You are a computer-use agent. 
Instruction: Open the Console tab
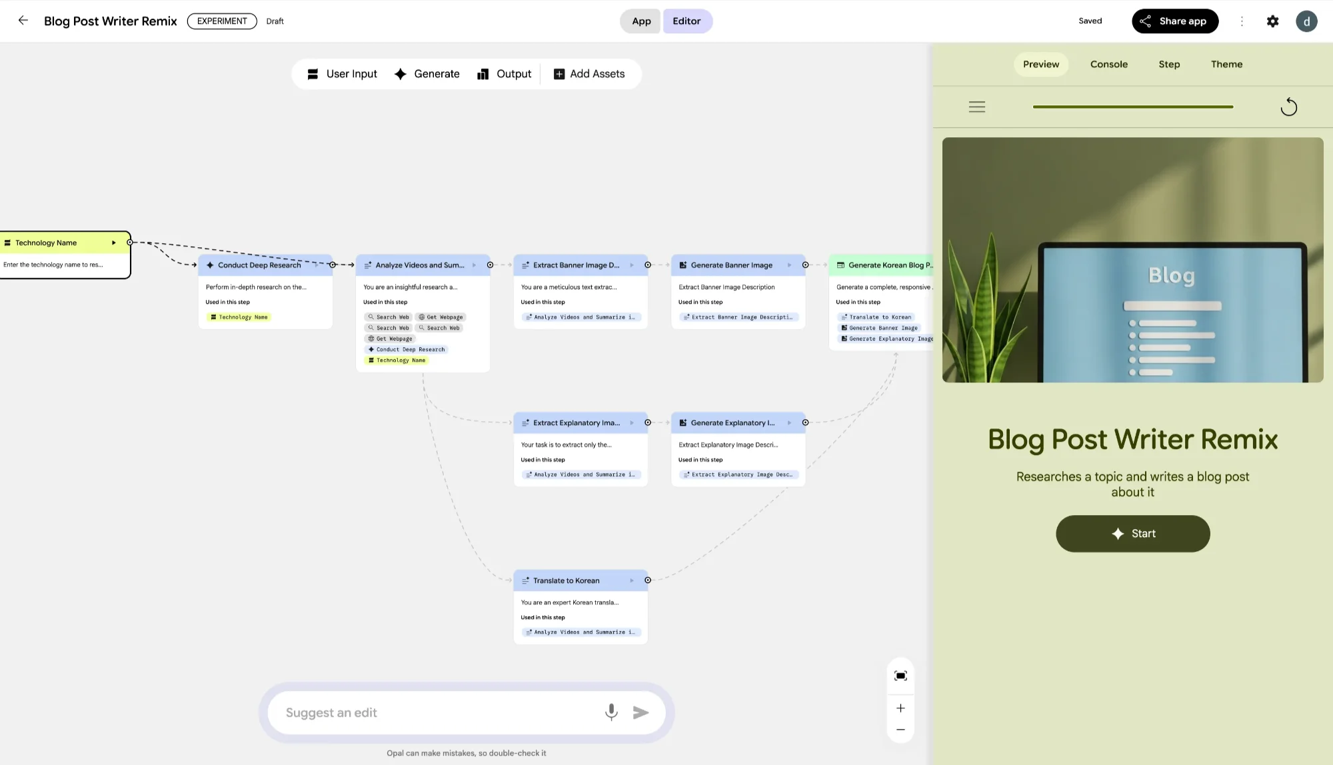pyautogui.click(x=1108, y=65)
